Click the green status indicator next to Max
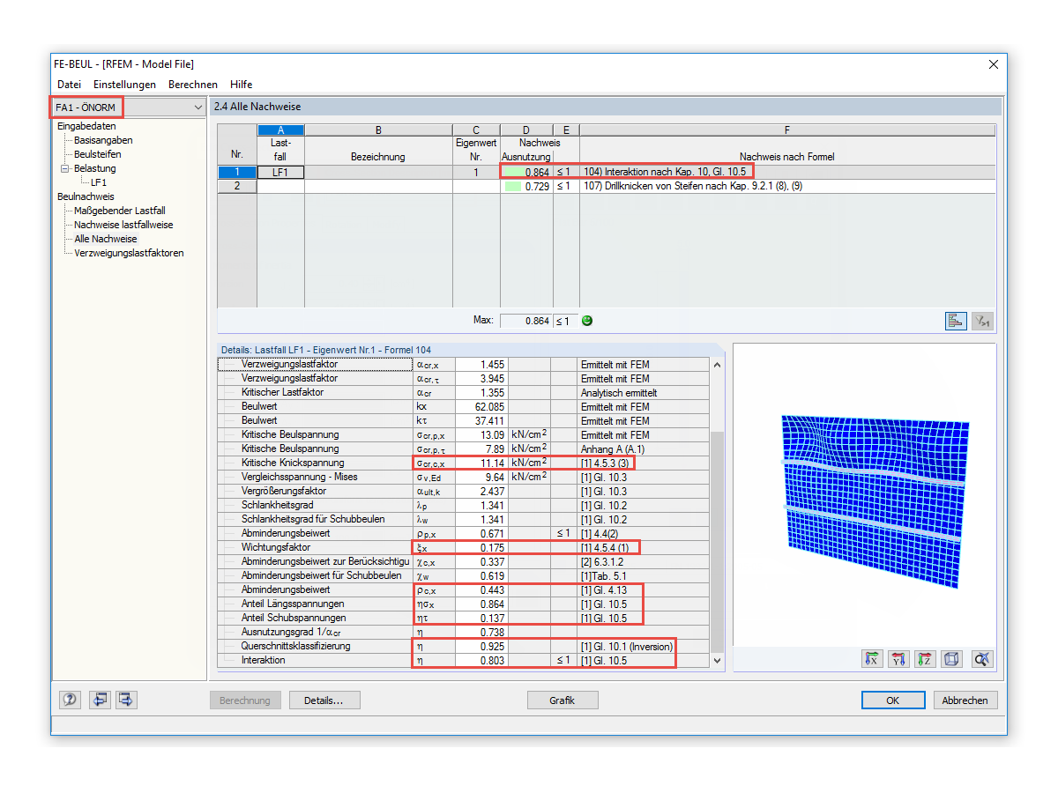Image resolution: width=1058 pixels, height=793 pixels. 587,321
